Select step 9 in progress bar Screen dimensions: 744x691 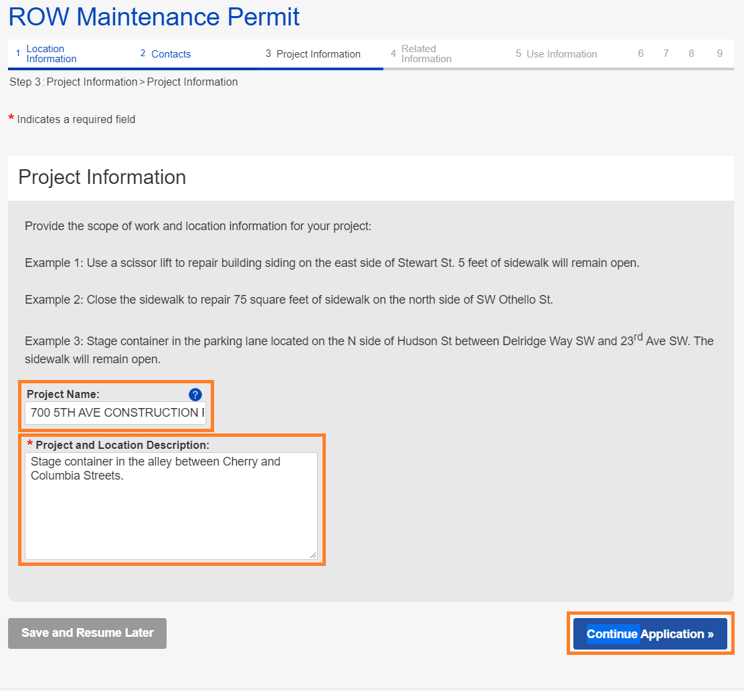(x=719, y=54)
